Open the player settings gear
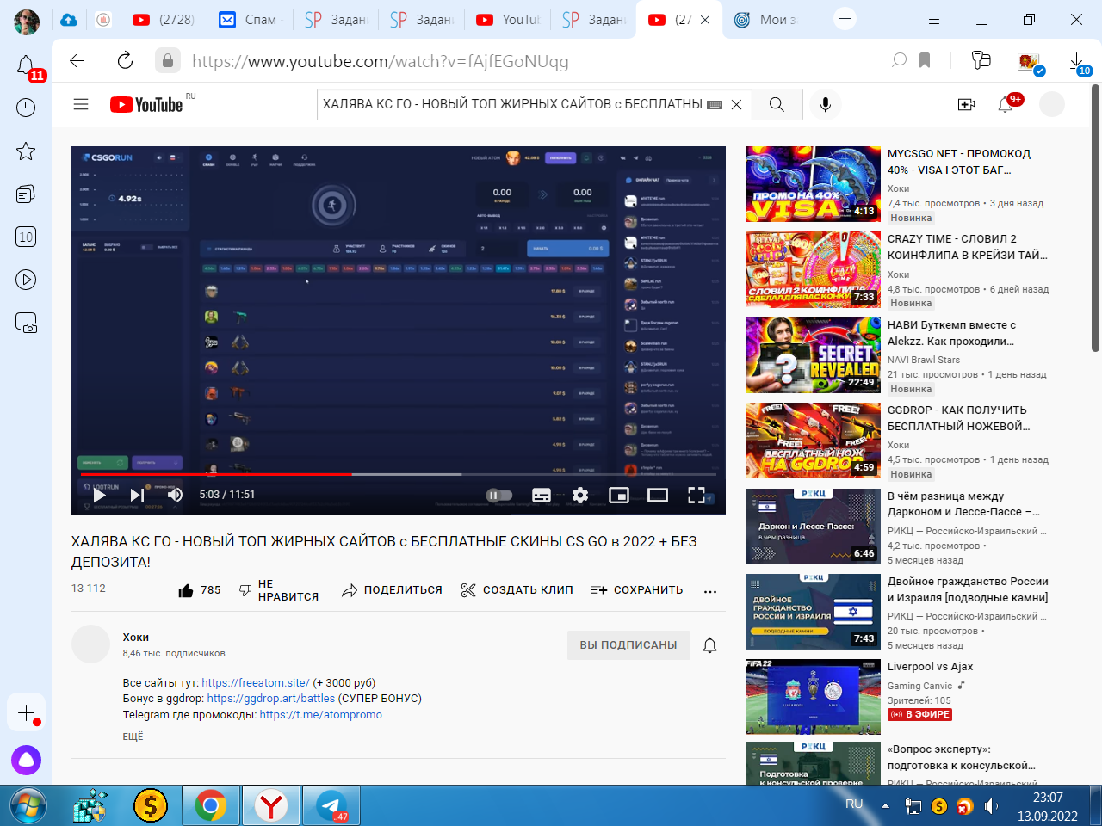 click(x=580, y=495)
